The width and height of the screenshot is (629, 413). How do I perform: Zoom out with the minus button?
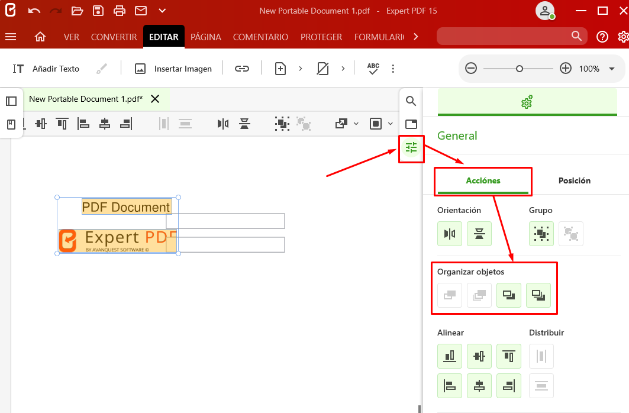click(x=471, y=68)
